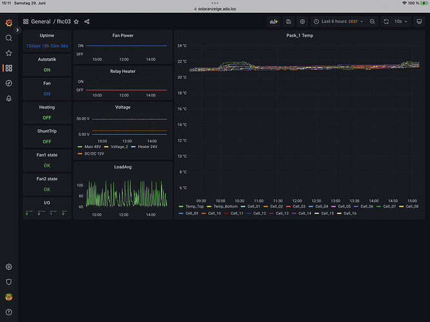The image size is (430, 322).
Task: Click the uptime value 12days 18h
Action: pos(47,46)
